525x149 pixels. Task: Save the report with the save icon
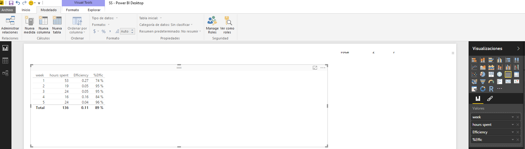(x=11, y=3)
